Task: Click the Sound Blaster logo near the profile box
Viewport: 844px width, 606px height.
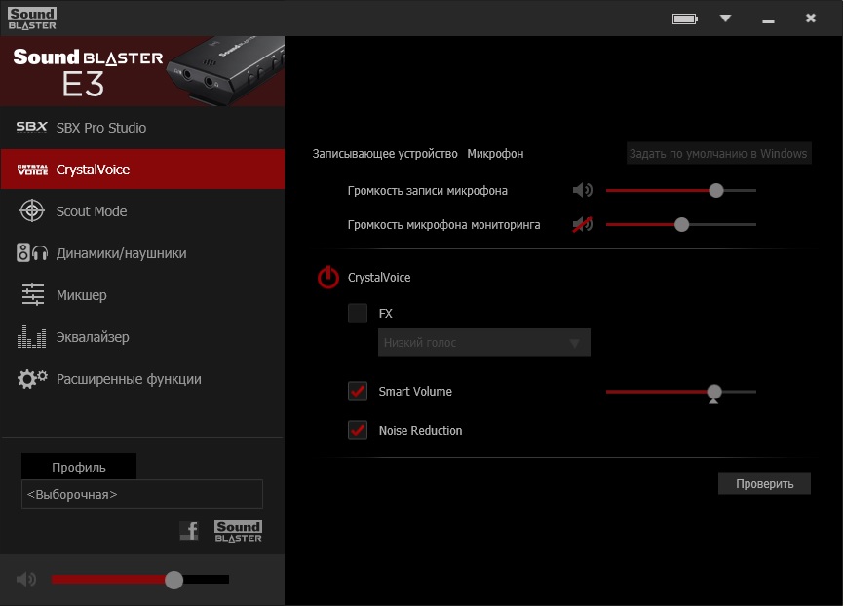Action: coord(238,531)
